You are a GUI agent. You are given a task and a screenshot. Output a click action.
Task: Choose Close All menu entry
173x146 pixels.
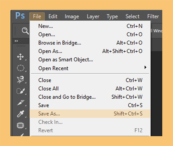90,89
